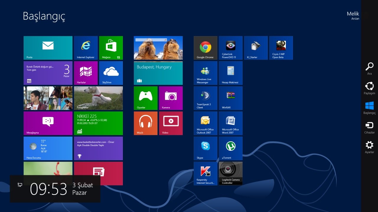Open calendar tile showing Burak Öztürk birthday
Image resolution: width=378 pixels, height=212 pixels.
tap(48, 73)
